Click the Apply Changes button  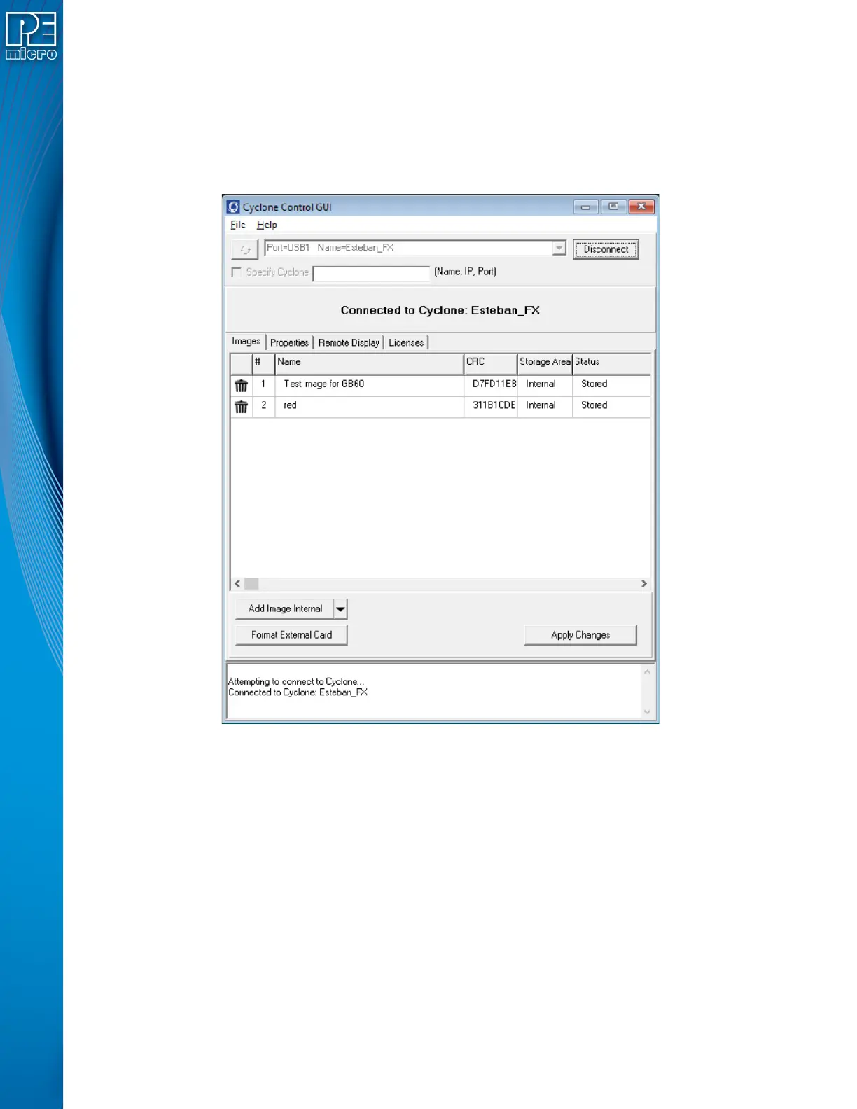(x=580, y=635)
